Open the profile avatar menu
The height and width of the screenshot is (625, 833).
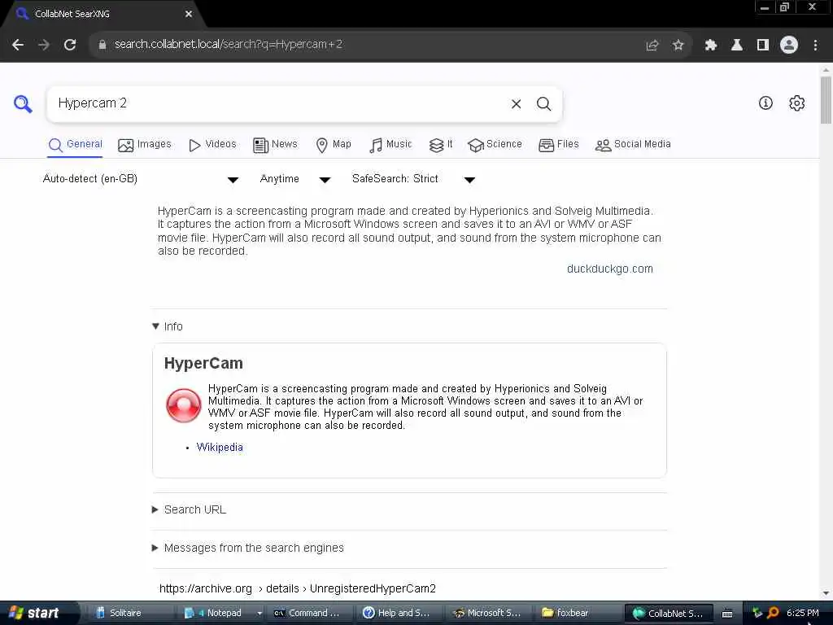click(x=789, y=45)
